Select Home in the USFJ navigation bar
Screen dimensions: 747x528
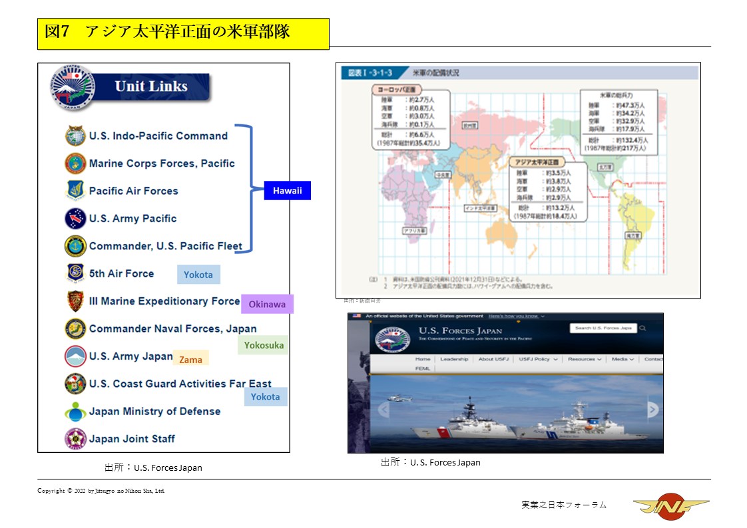pyautogui.click(x=423, y=359)
